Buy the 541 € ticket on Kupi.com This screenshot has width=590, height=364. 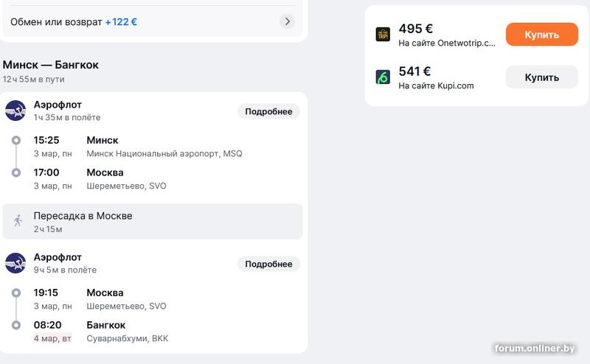(541, 77)
